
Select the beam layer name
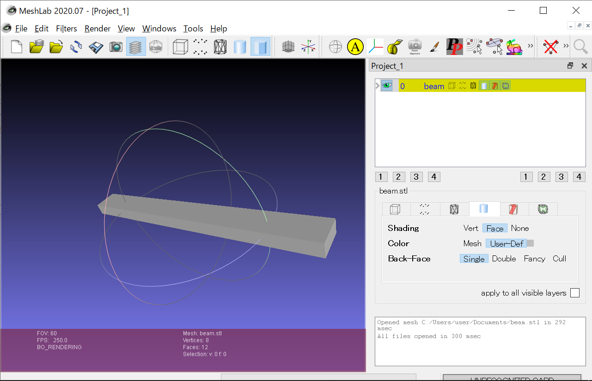pyautogui.click(x=434, y=86)
